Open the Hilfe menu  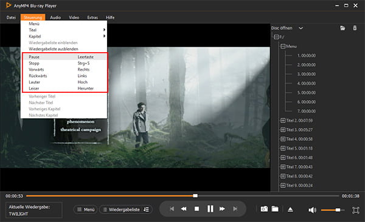pyautogui.click(x=110, y=18)
